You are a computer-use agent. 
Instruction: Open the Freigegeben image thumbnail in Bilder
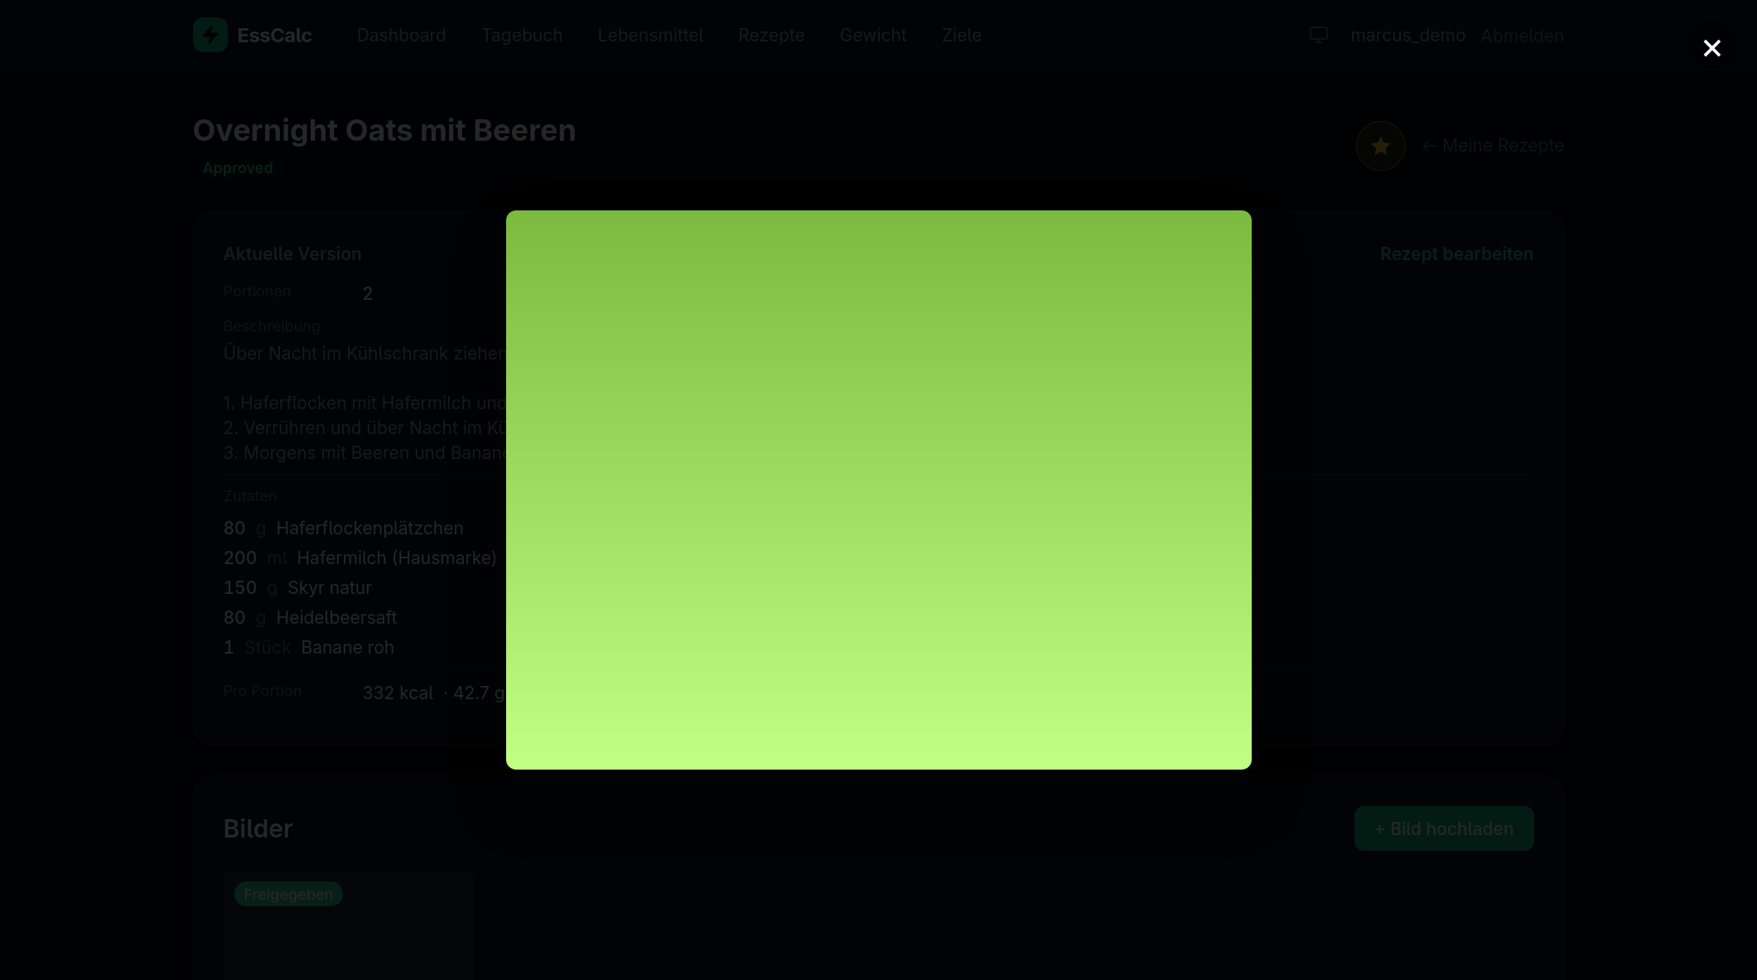coord(348,925)
